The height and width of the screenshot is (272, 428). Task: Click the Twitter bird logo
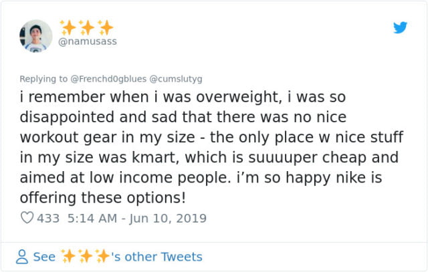pos(400,27)
